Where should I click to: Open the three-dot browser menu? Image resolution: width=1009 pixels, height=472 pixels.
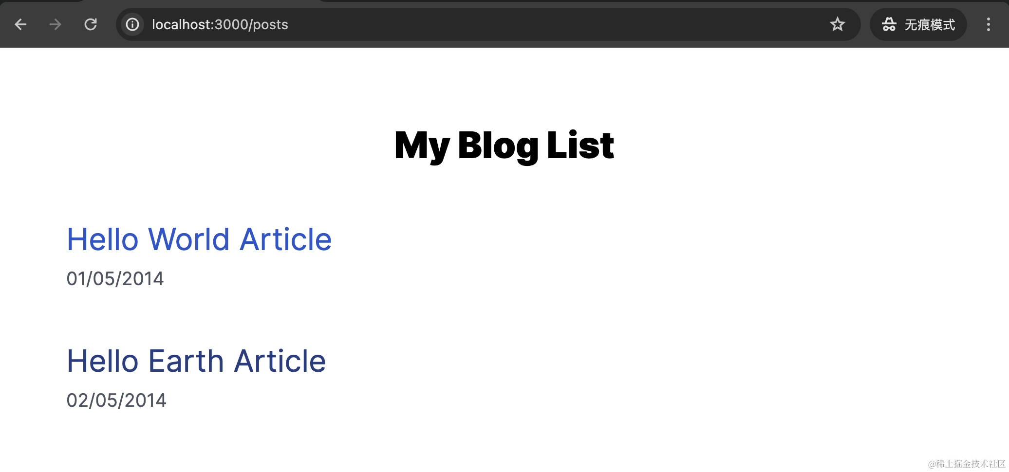[988, 24]
